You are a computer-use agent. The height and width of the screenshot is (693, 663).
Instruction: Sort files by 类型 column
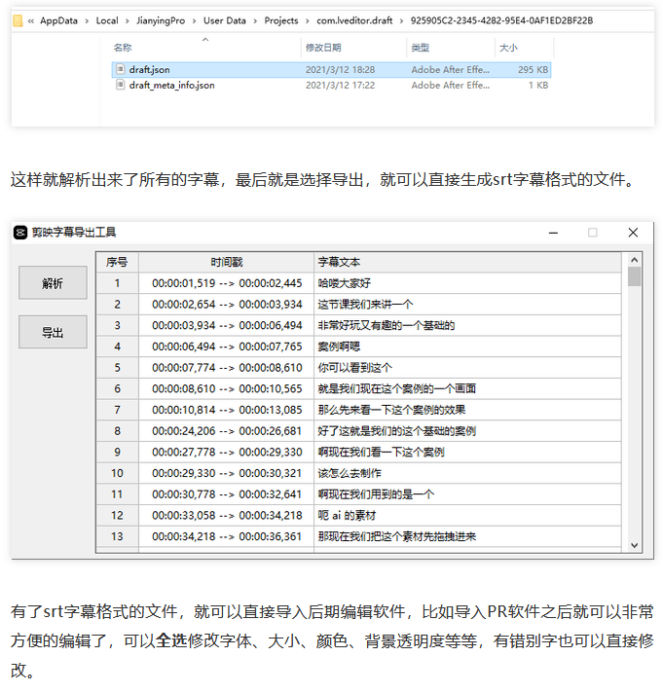[420, 48]
